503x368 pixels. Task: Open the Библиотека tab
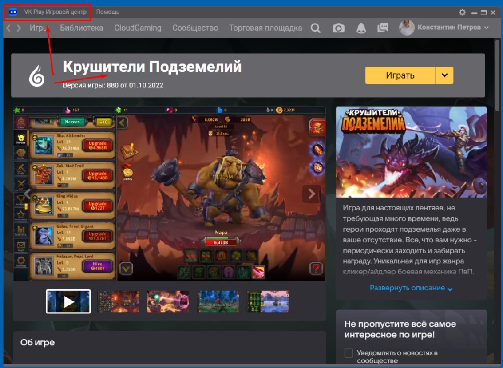[81, 28]
